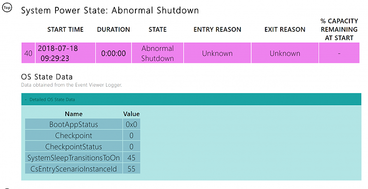This screenshot has height=189, width=368.
Task: Click the Abnormal Shutdown state cell
Action: 158,53
